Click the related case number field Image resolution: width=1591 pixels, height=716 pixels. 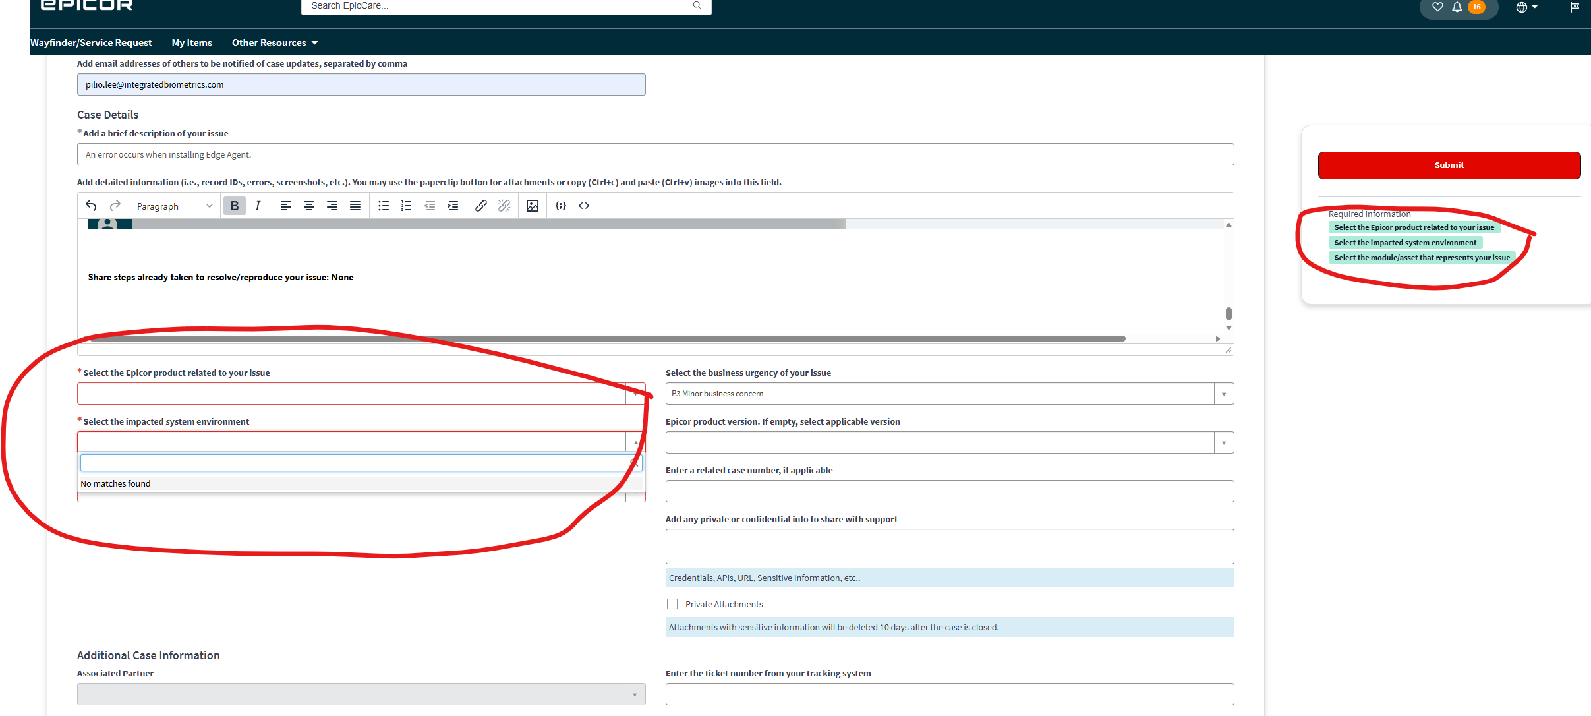[949, 491]
